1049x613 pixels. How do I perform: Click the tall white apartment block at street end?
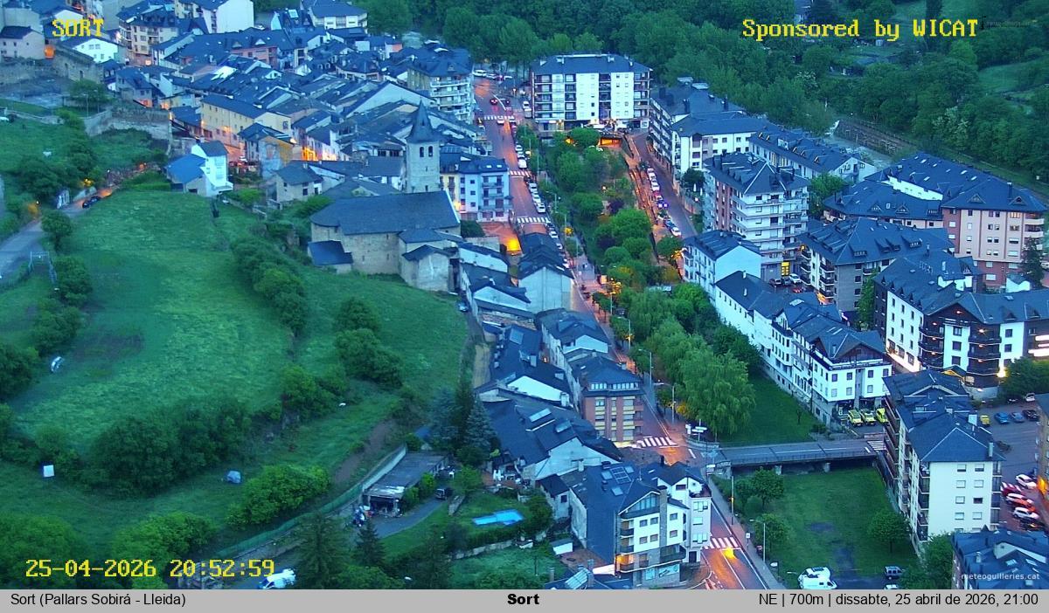tap(589, 92)
